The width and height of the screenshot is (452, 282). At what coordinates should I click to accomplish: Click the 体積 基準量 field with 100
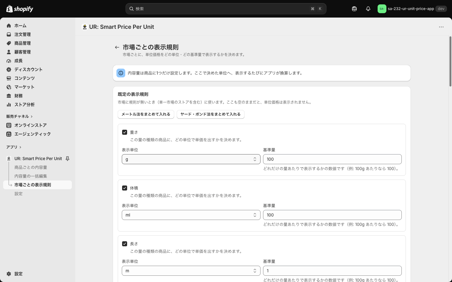pyautogui.click(x=332, y=215)
